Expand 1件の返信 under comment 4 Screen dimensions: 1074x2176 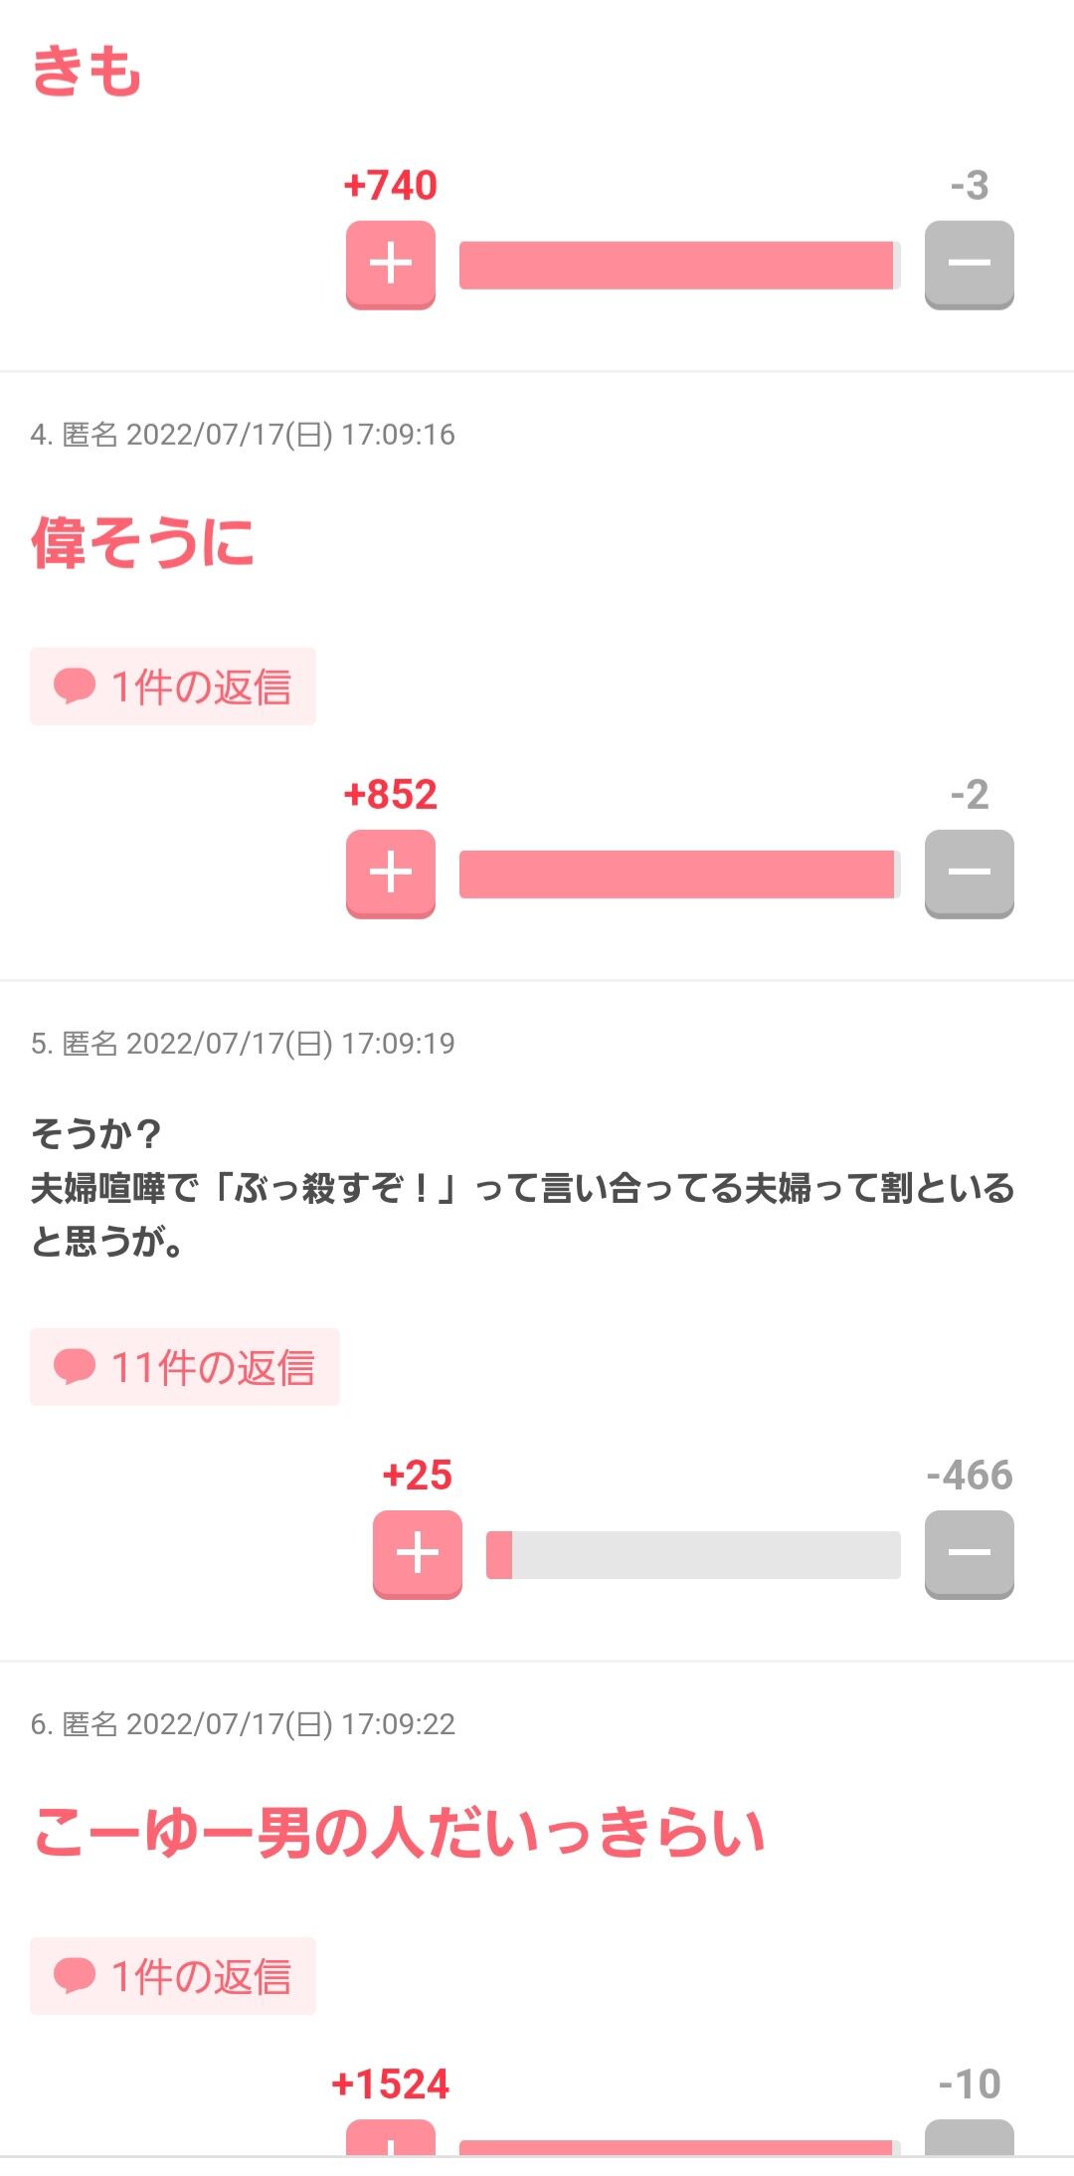click(x=173, y=687)
